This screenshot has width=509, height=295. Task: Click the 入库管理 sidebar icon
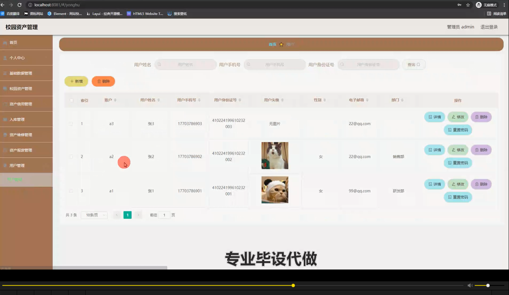pyautogui.click(x=5, y=119)
